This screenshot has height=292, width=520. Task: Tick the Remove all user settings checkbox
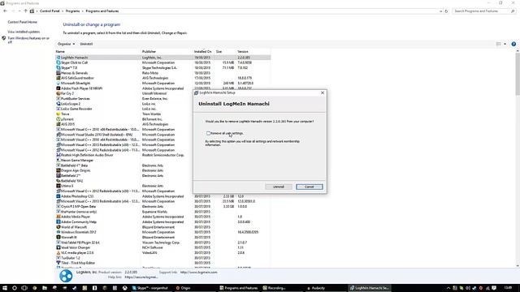click(x=208, y=133)
